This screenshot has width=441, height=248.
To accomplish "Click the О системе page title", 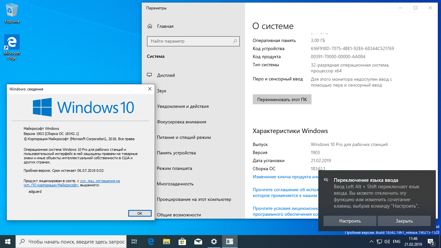I will 273,26.
